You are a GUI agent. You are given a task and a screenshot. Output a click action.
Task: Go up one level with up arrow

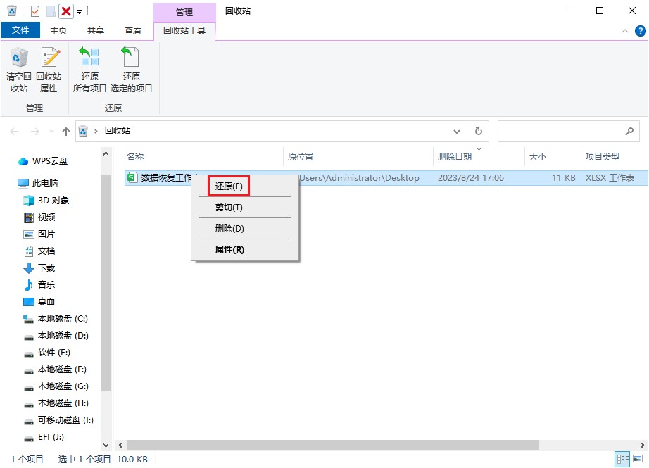[x=65, y=132]
